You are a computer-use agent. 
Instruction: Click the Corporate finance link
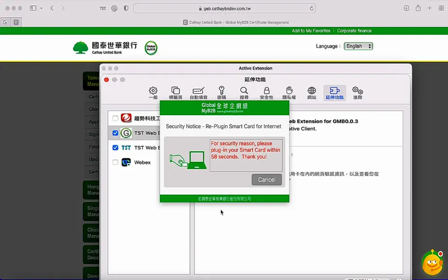point(354,31)
